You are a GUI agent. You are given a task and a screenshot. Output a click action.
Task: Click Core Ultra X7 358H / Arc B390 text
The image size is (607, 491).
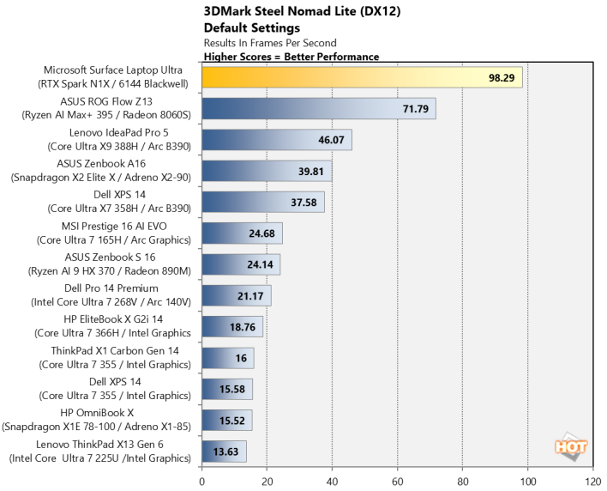coord(119,209)
